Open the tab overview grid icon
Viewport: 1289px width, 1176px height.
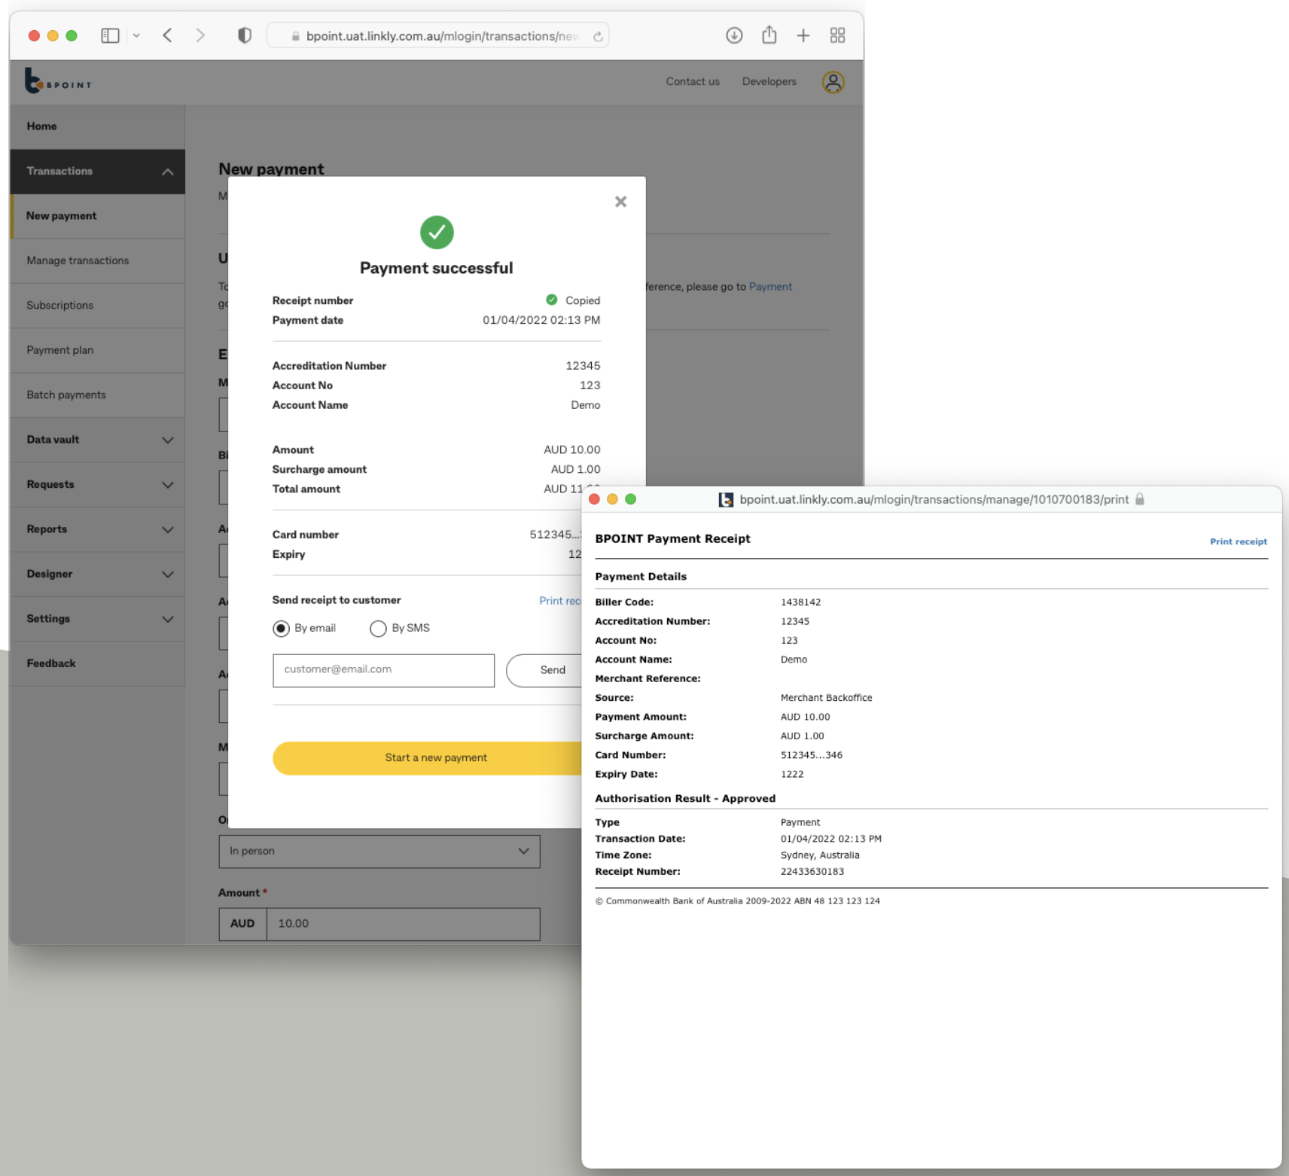837,35
